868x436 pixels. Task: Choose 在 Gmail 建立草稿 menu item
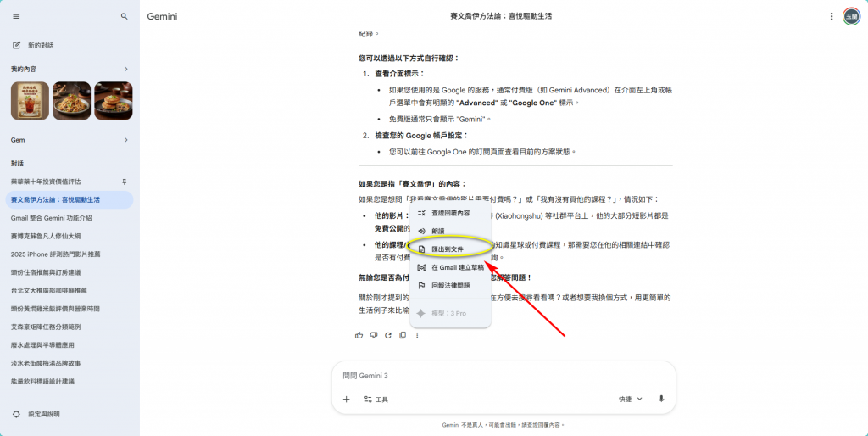[450, 267]
